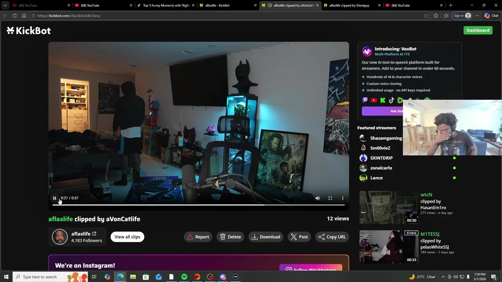The height and width of the screenshot is (282, 502).
Task: Click the KickBot logo
Action: click(29, 31)
